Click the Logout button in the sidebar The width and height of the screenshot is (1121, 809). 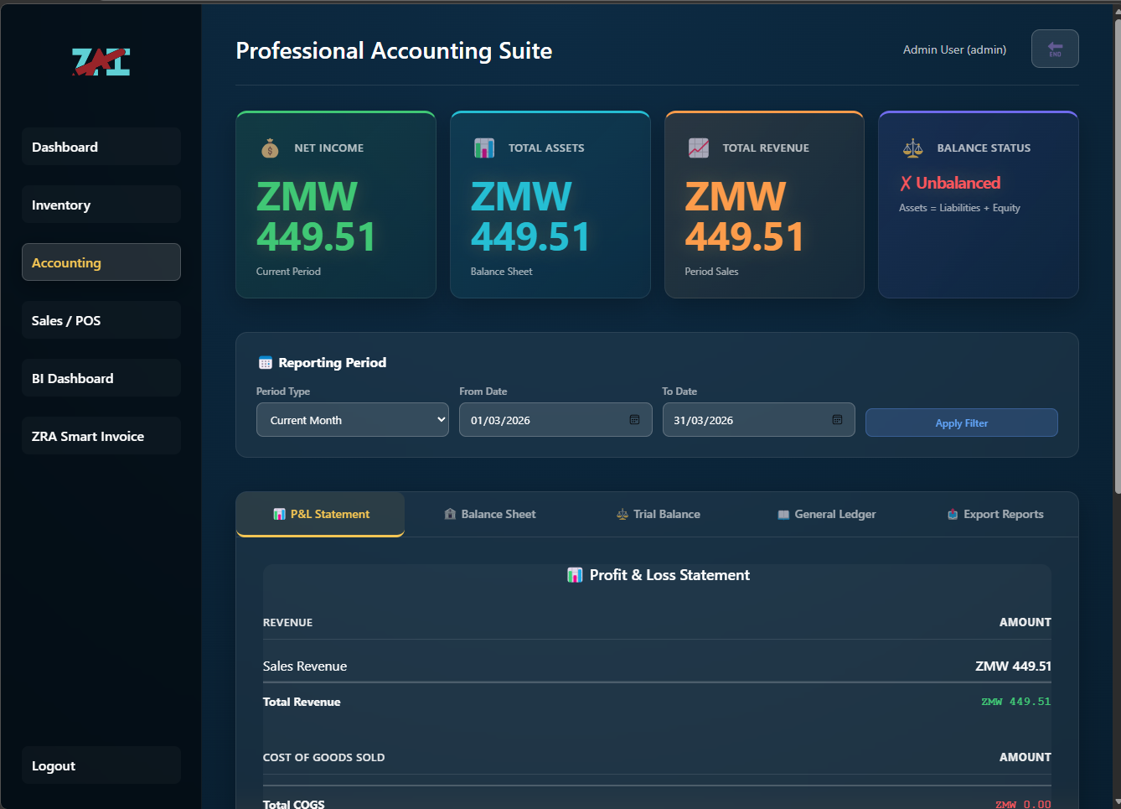pos(101,765)
